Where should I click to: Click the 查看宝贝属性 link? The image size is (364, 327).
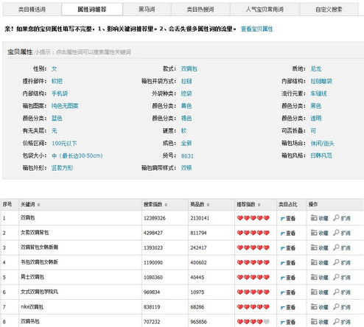tap(257, 29)
